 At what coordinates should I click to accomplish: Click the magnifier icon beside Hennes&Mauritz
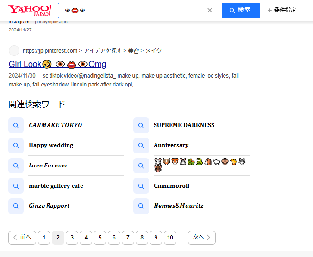pyautogui.click(x=141, y=206)
